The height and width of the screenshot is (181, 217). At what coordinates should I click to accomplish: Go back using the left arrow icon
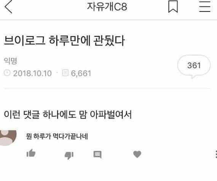8,6
